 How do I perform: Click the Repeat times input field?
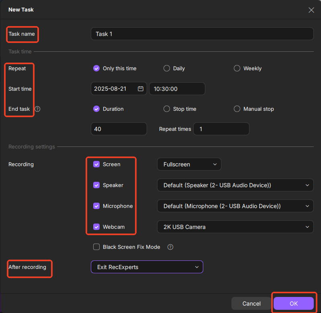tap(221, 129)
